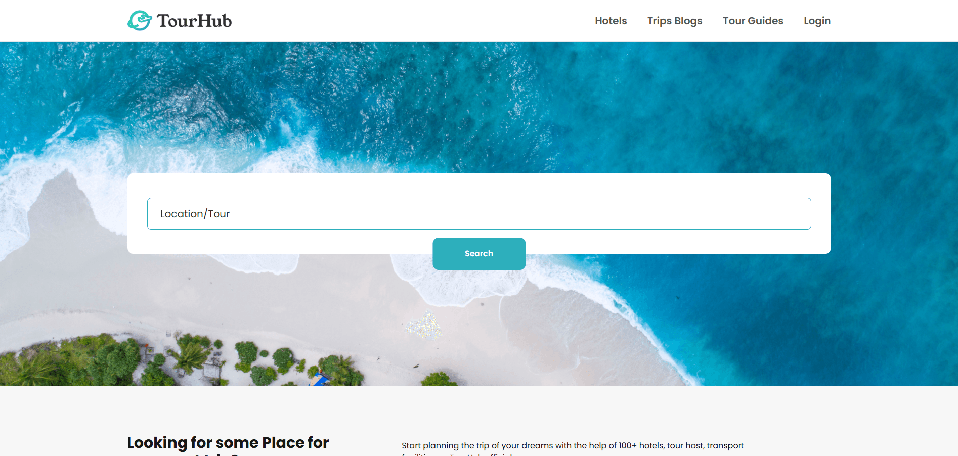Click empty header space between logo and Hotels
958x456 pixels.
[412, 21]
